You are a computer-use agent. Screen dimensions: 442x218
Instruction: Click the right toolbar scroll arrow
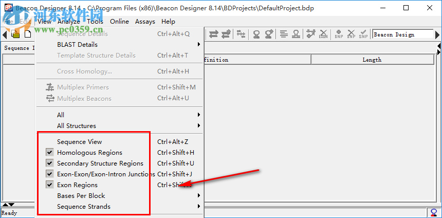[x=437, y=35]
